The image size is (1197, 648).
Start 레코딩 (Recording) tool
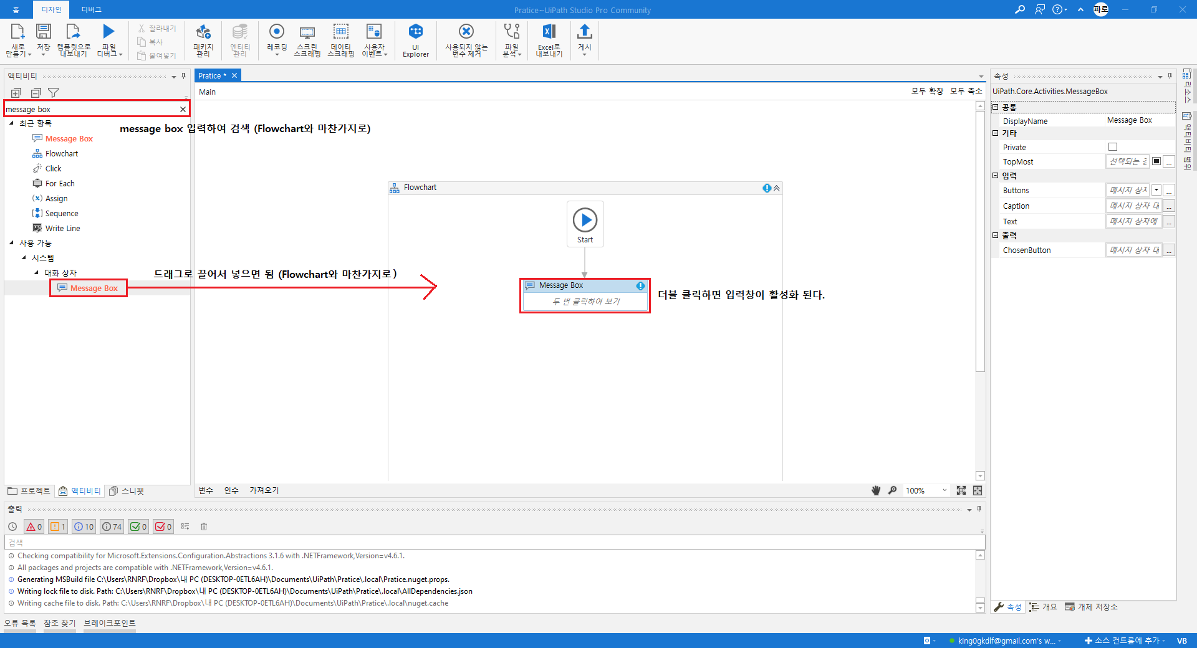click(x=277, y=40)
